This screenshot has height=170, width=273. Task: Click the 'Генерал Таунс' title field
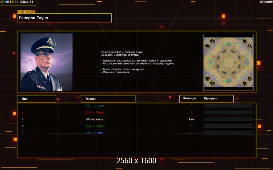click(64, 18)
